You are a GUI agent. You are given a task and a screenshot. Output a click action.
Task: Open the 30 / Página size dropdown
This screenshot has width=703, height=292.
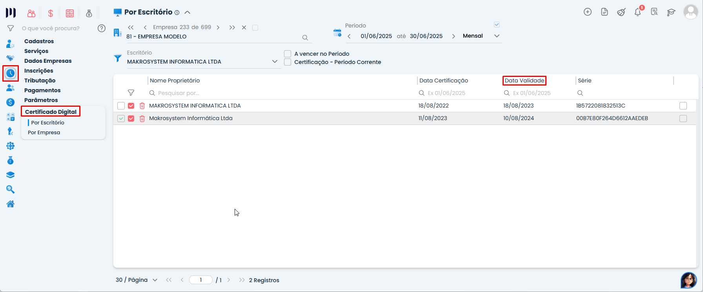[x=155, y=280]
